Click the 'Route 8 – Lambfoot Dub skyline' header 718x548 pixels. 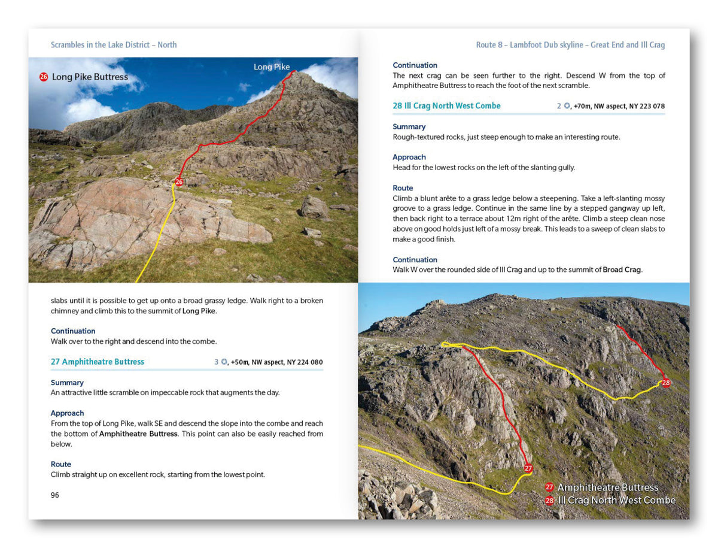pyautogui.click(x=570, y=45)
